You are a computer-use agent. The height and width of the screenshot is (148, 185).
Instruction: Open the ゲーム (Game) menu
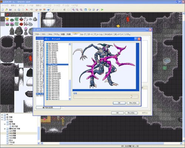(x=65, y=6)
